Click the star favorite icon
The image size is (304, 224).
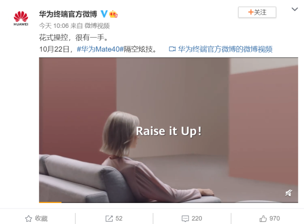click(28, 219)
